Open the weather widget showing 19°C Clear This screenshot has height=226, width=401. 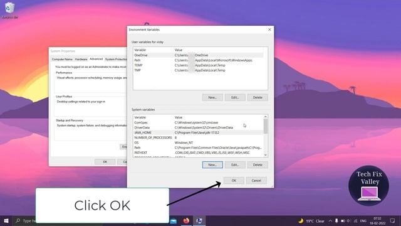[x=311, y=221]
